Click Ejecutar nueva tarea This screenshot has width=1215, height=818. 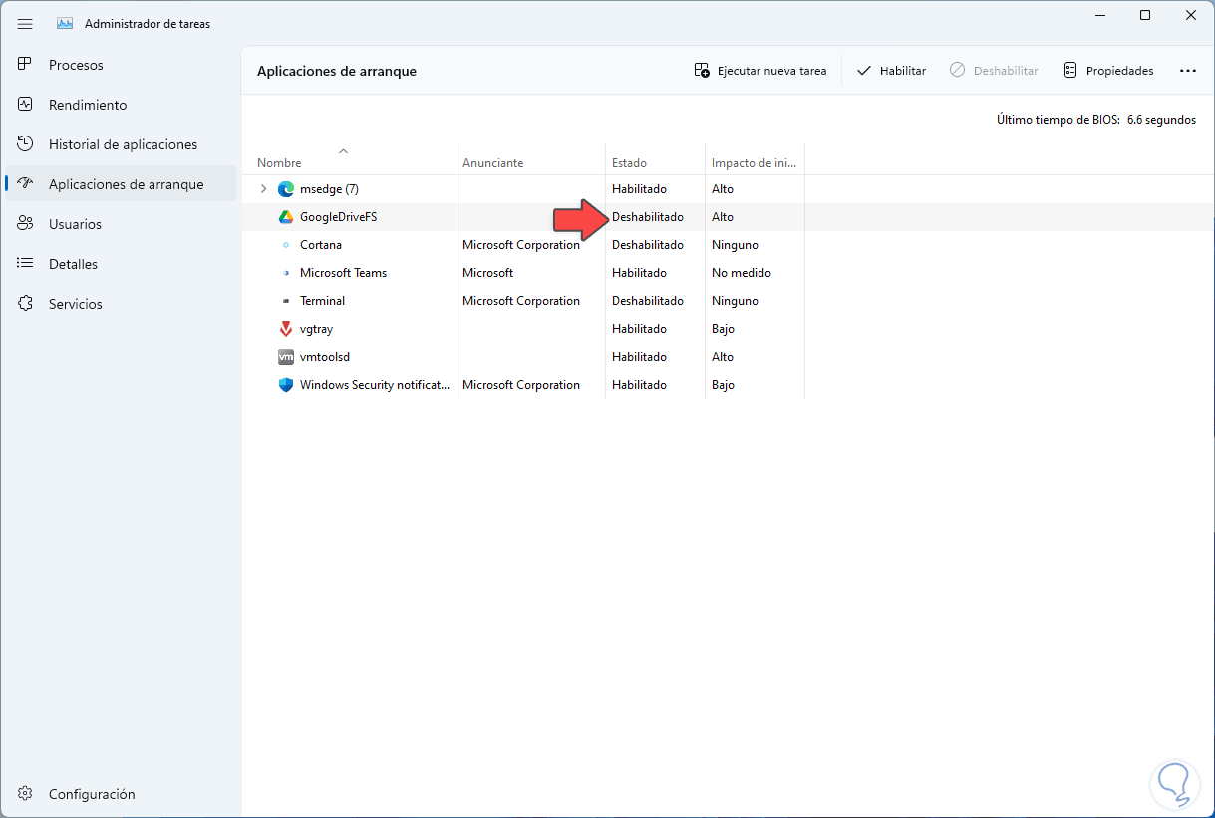pos(760,71)
